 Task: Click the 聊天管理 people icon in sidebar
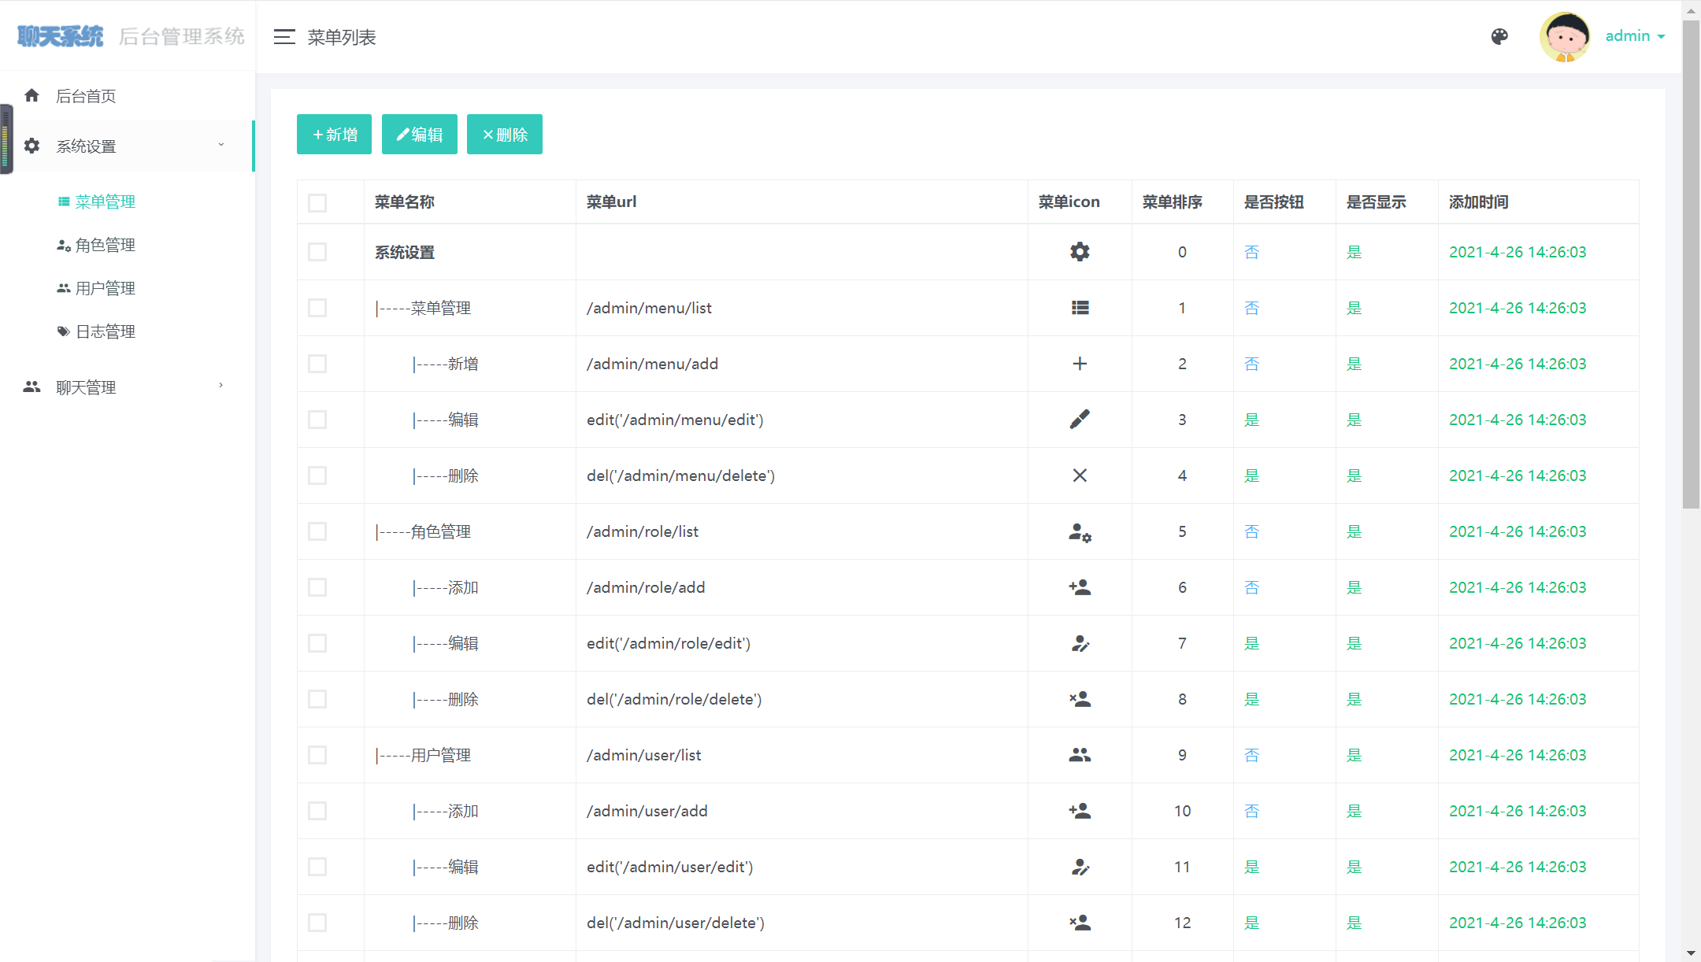point(31,387)
